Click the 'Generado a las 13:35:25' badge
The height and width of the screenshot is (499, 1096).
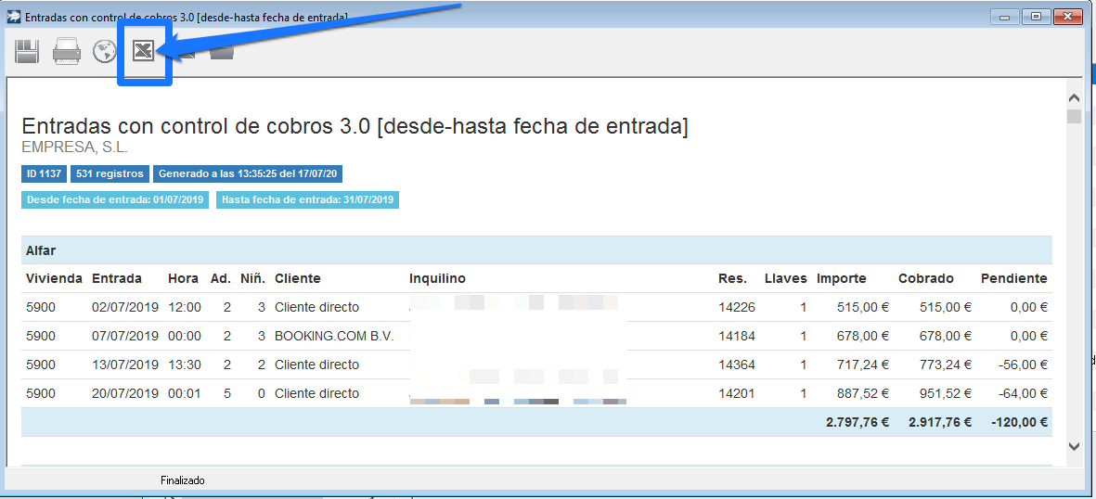point(248,173)
